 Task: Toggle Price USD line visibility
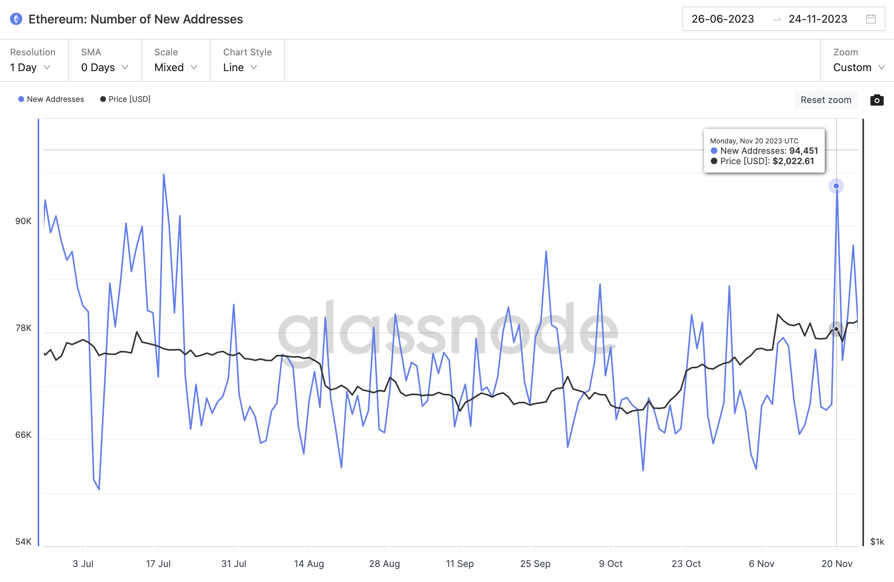click(125, 99)
